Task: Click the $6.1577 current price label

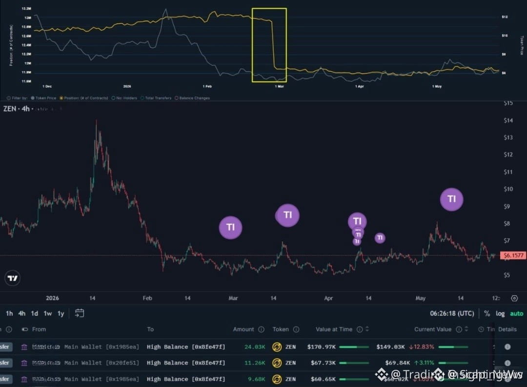Action: click(x=513, y=255)
